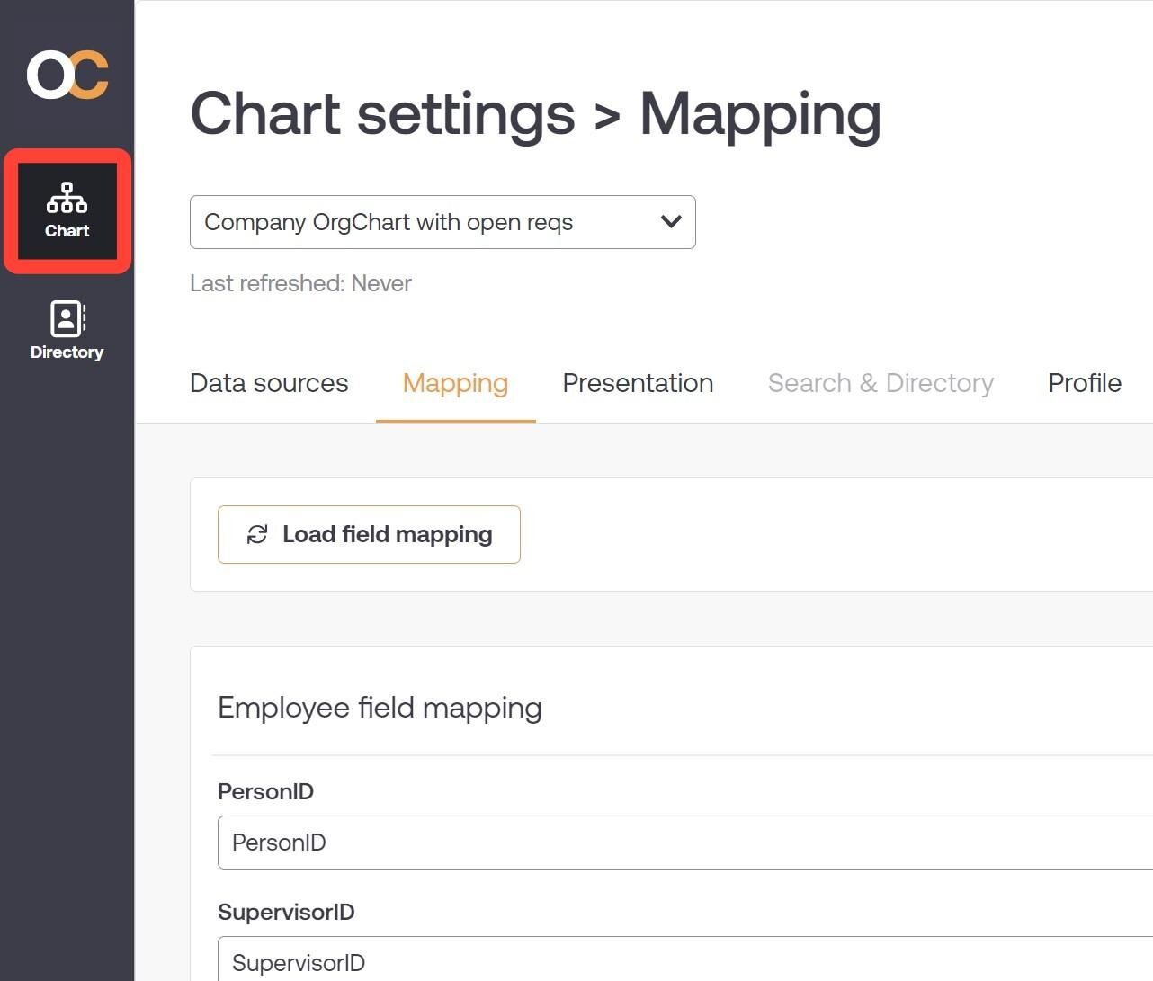Click the refresh icon on Load field mapping
1153x981 pixels.
click(257, 535)
